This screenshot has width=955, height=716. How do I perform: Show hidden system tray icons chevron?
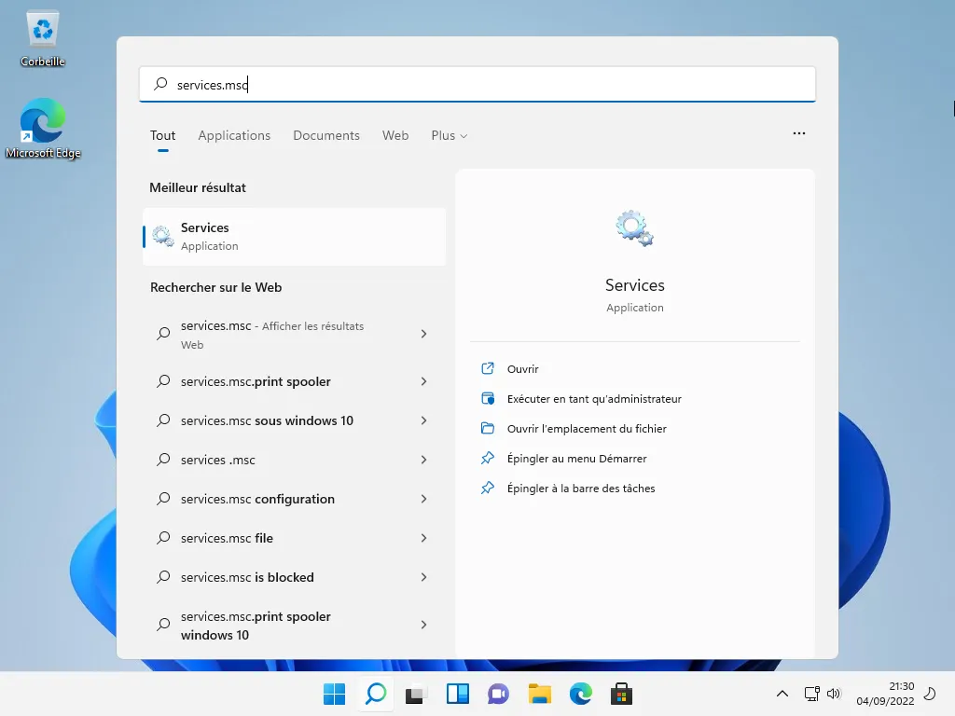tap(783, 694)
